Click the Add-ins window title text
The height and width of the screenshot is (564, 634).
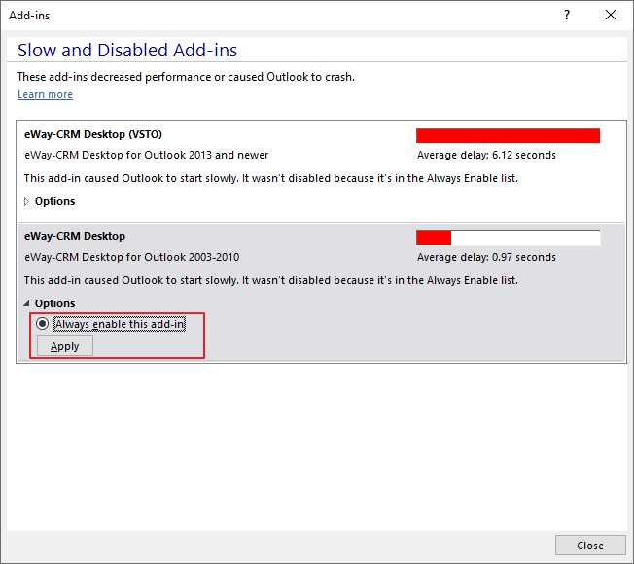(x=29, y=16)
